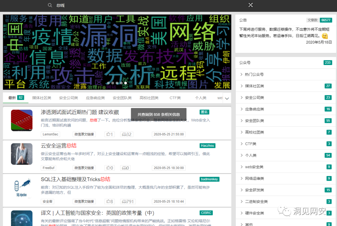
Task: Like the LemonSec article thumbs-up icon
Action: coord(108,134)
